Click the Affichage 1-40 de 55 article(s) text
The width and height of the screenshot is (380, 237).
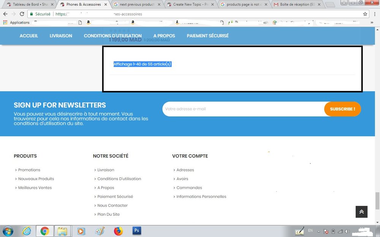pos(142,64)
